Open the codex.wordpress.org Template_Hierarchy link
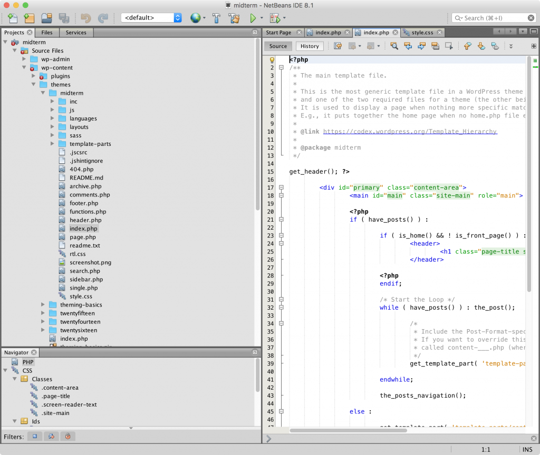This screenshot has height=455, width=540. point(410,131)
